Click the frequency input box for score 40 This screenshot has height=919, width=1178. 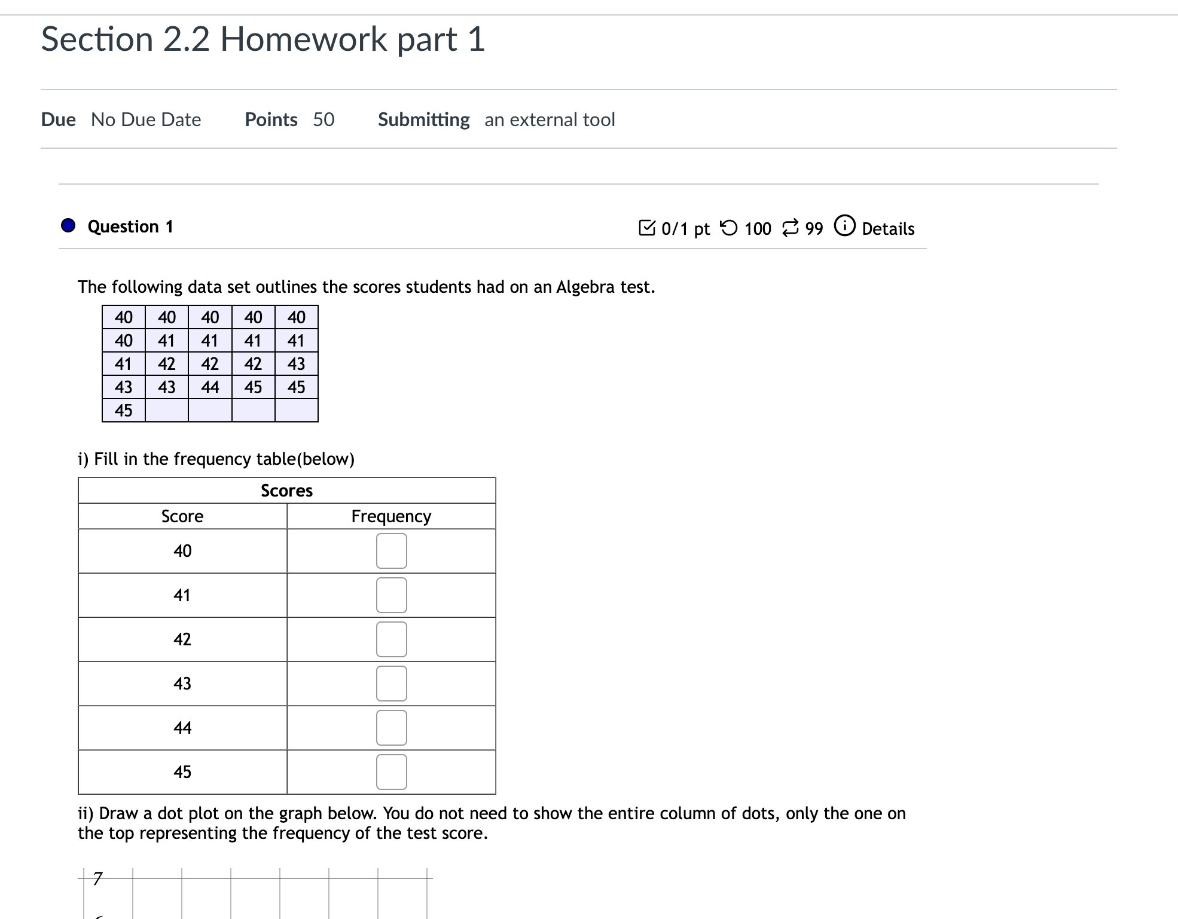(391, 550)
